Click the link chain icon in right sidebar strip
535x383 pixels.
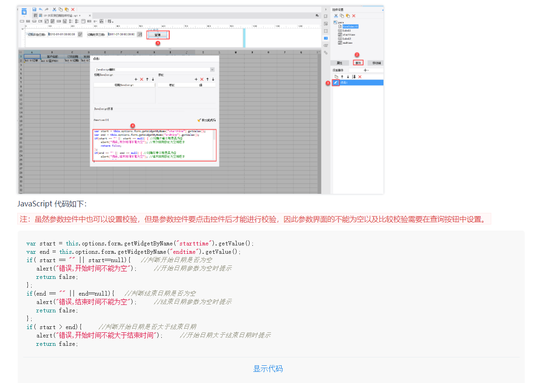pos(326,53)
